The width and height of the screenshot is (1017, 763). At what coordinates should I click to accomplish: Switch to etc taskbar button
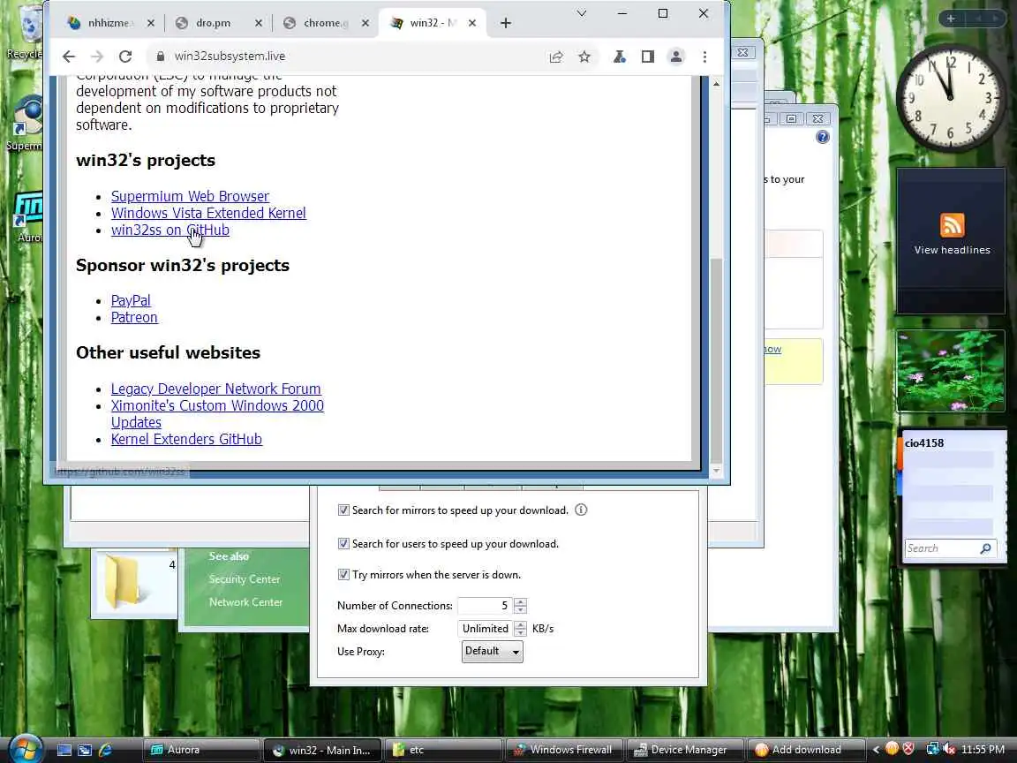point(443,750)
